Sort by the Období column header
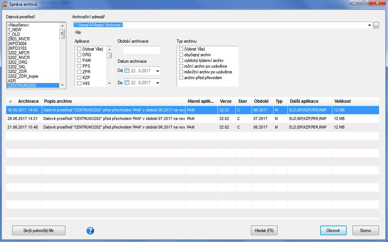 (262, 101)
